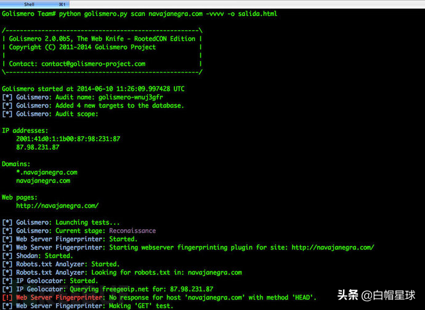Click the 'Copyright (C) 2011-2014 GoLismero Project' line

pyautogui.click(x=83, y=47)
